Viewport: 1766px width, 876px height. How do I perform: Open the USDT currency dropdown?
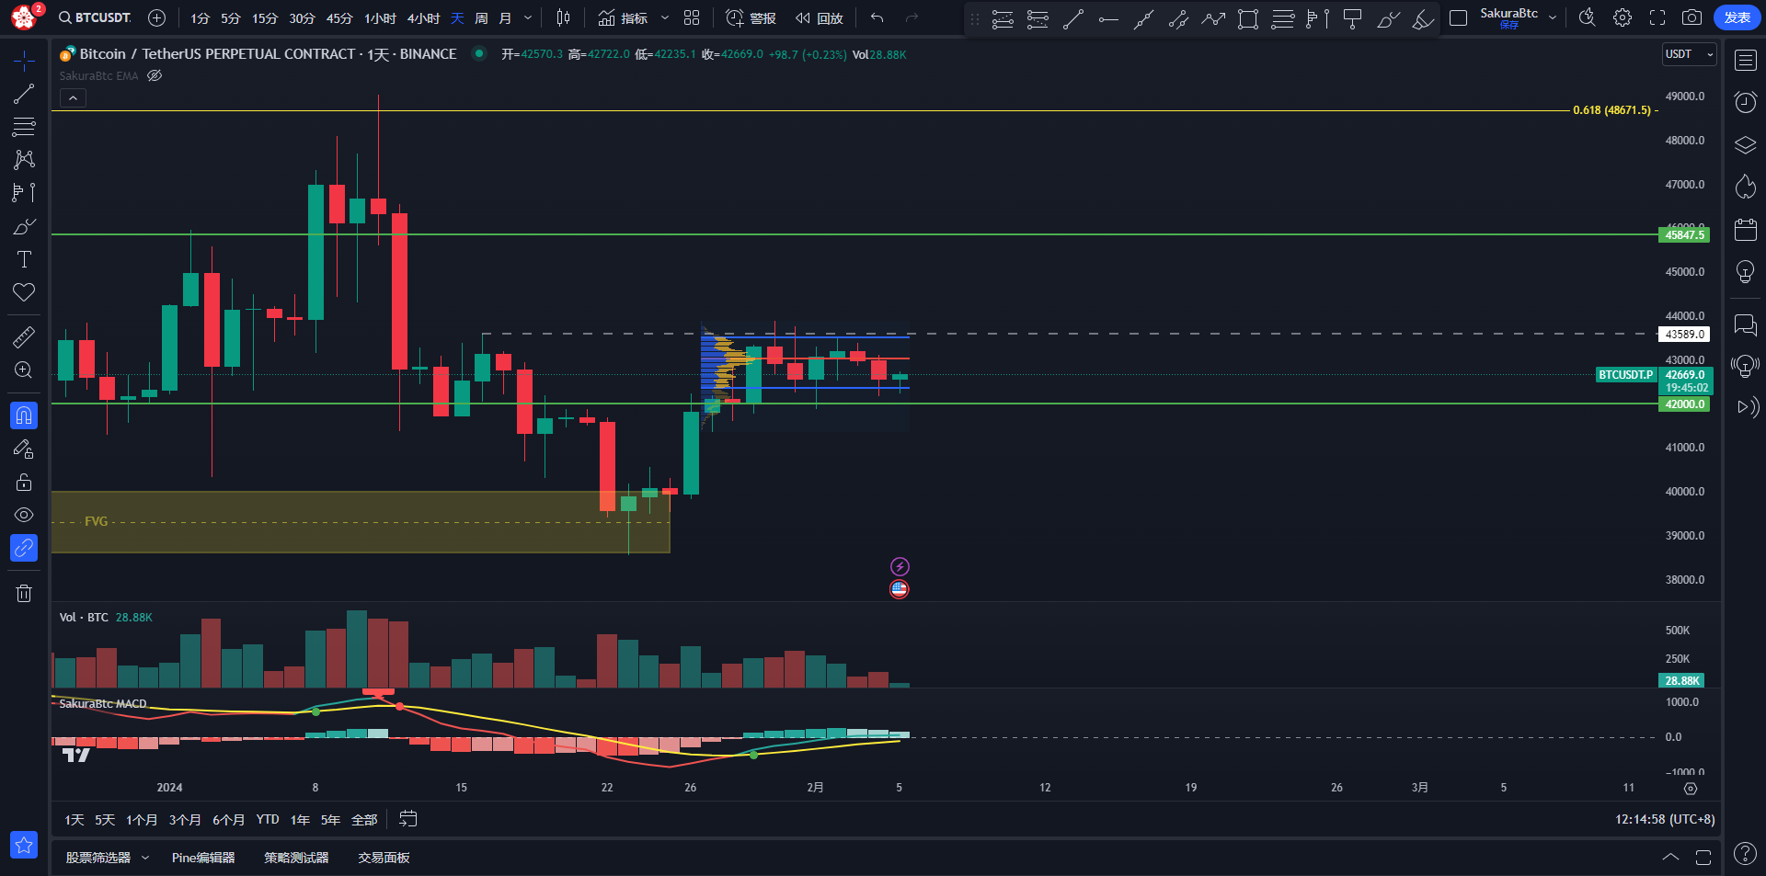coord(1689,54)
